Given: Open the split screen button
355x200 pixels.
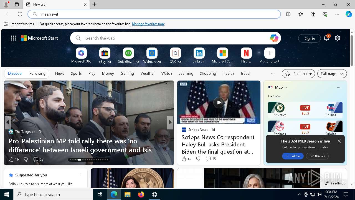Looking at the screenshot, I should pyautogui.click(x=288, y=14).
